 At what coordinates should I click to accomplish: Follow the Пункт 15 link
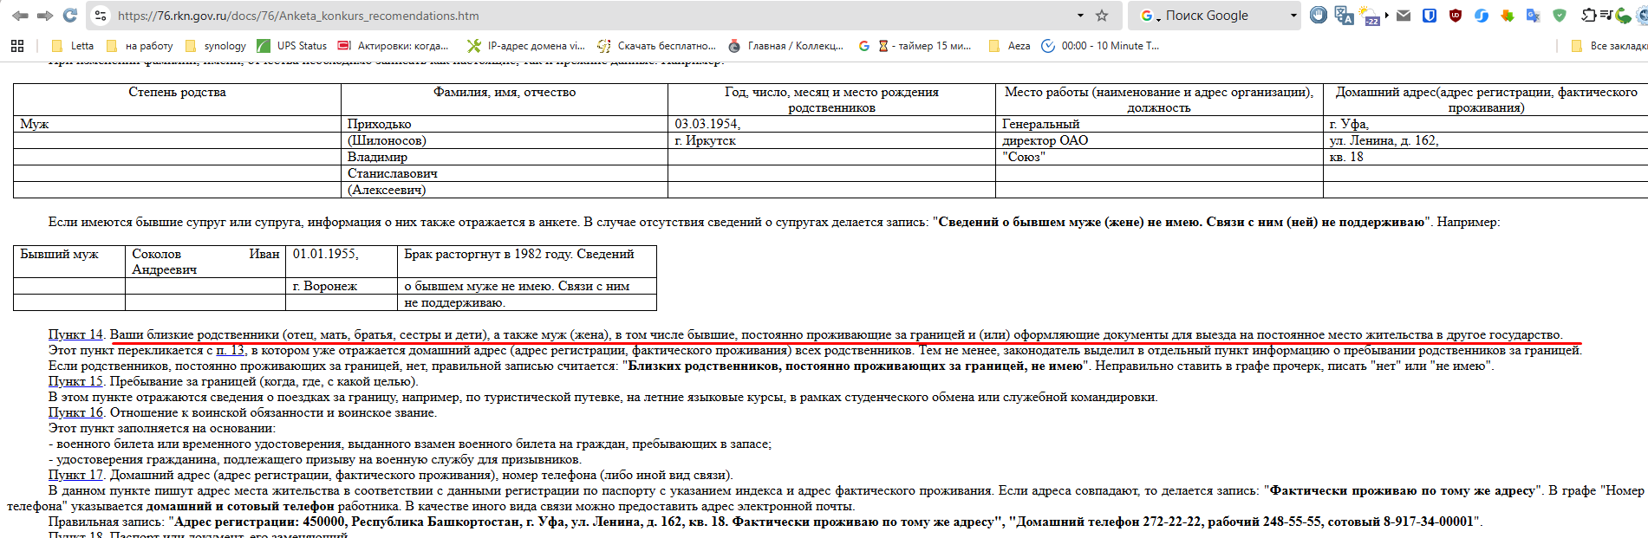pos(75,381)
